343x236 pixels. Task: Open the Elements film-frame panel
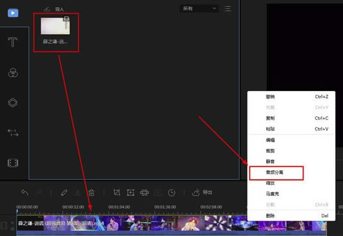point(13,163)
